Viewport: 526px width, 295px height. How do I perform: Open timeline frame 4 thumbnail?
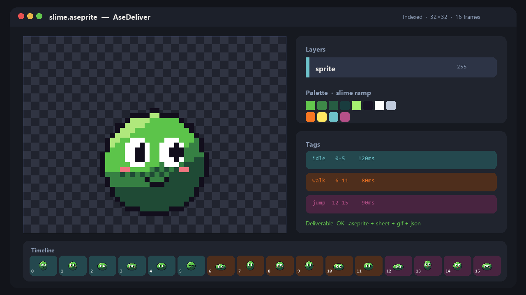pos(161,266)
